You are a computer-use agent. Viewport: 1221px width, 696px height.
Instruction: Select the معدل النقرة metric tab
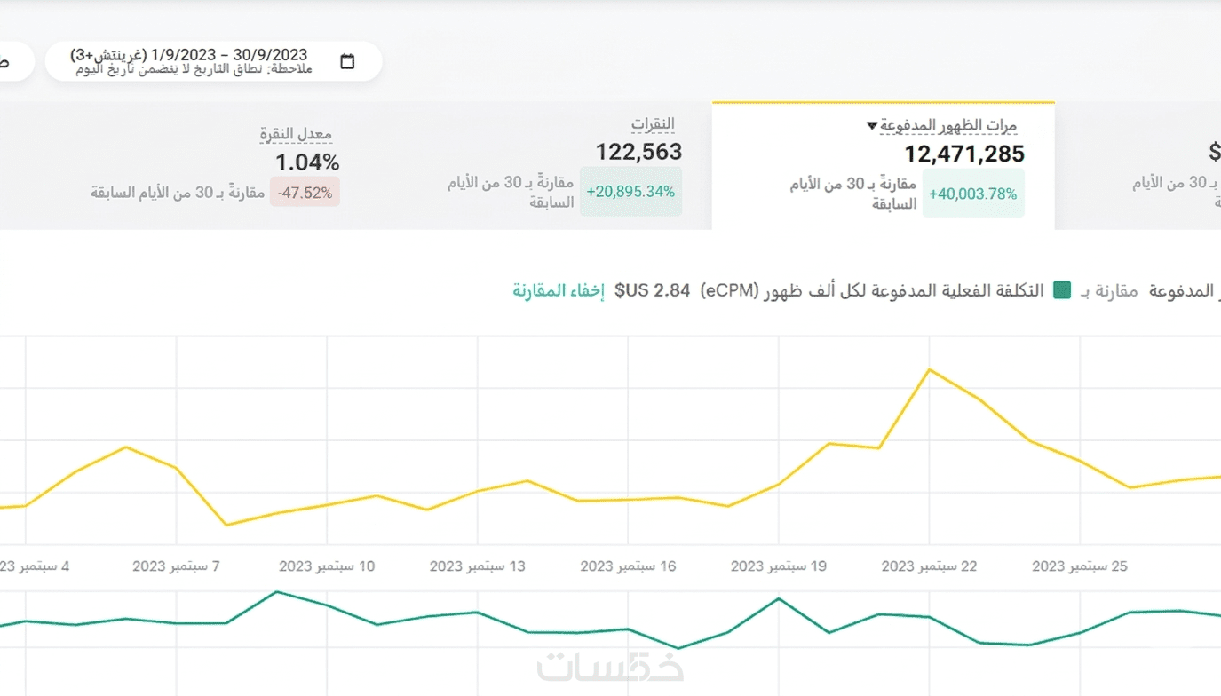pos(296,135)
